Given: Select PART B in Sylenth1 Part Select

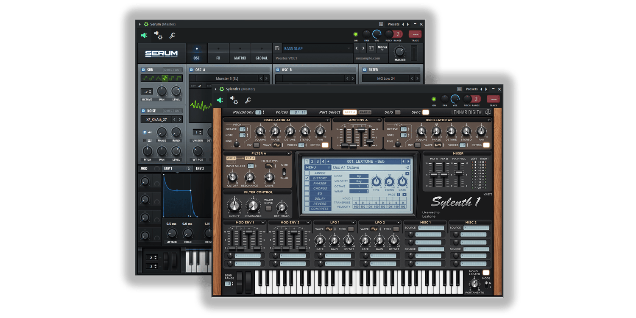Looking at the screenshot, I should pyautogui.click(x=365, y=112).
